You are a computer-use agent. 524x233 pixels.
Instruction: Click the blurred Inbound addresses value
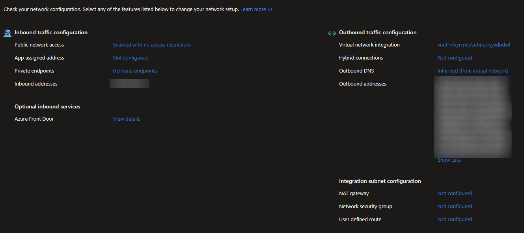(129, 84)
